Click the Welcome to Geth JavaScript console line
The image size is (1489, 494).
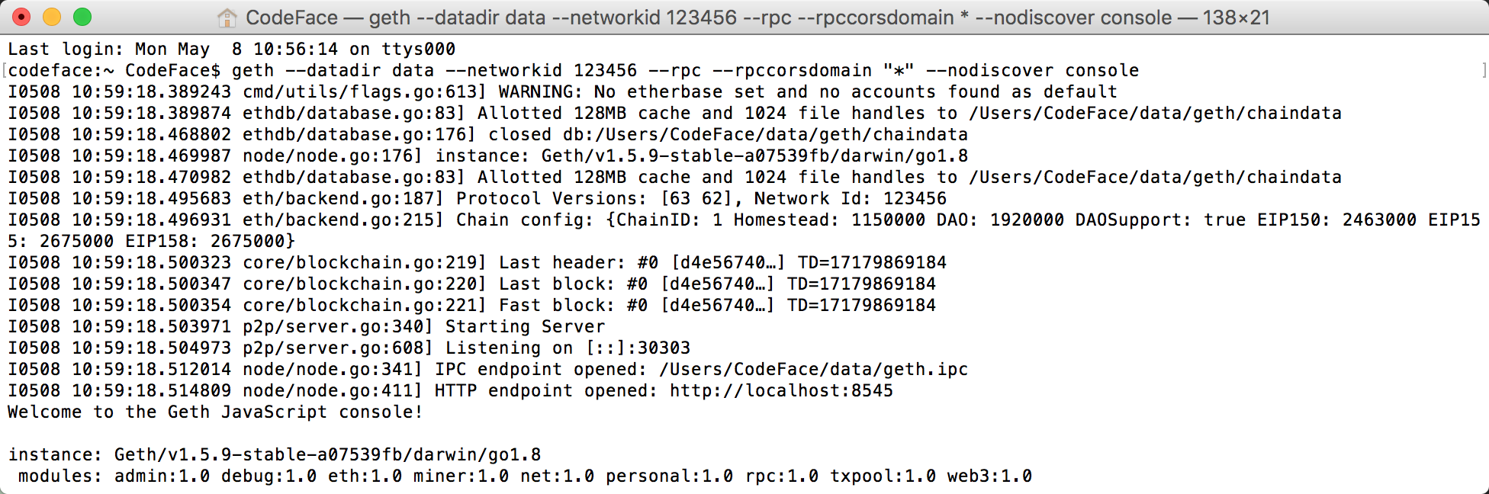(x=215, y=412)
